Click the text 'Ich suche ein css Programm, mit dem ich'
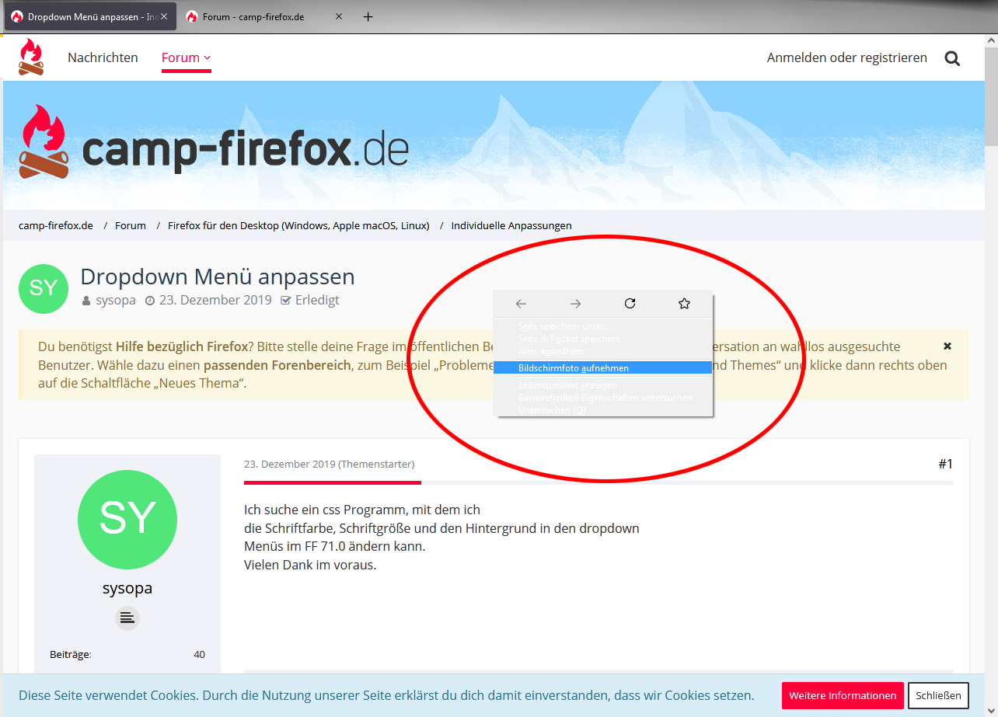 coord(362,510)
